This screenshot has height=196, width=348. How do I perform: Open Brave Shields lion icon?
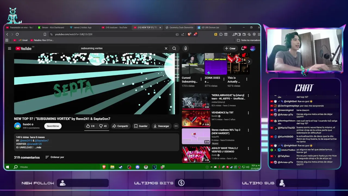(189, 34)
